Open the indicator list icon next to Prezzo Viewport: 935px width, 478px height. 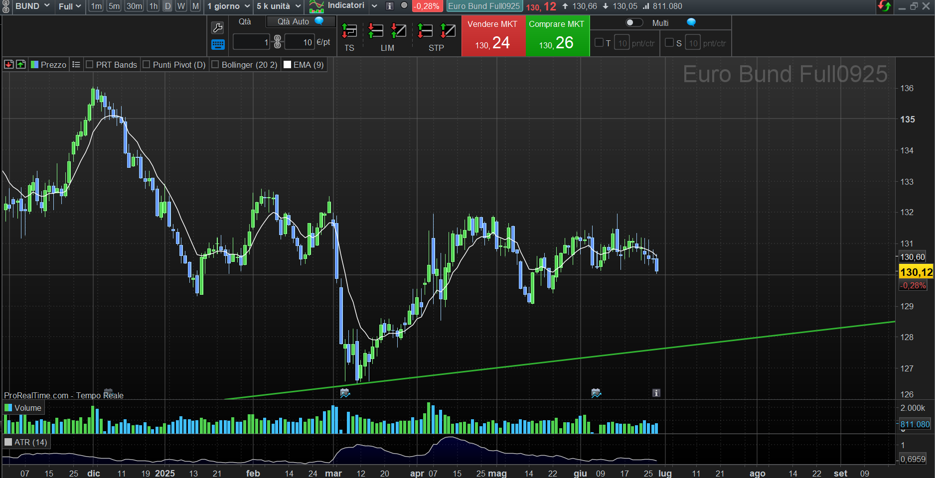coord(76,64)
